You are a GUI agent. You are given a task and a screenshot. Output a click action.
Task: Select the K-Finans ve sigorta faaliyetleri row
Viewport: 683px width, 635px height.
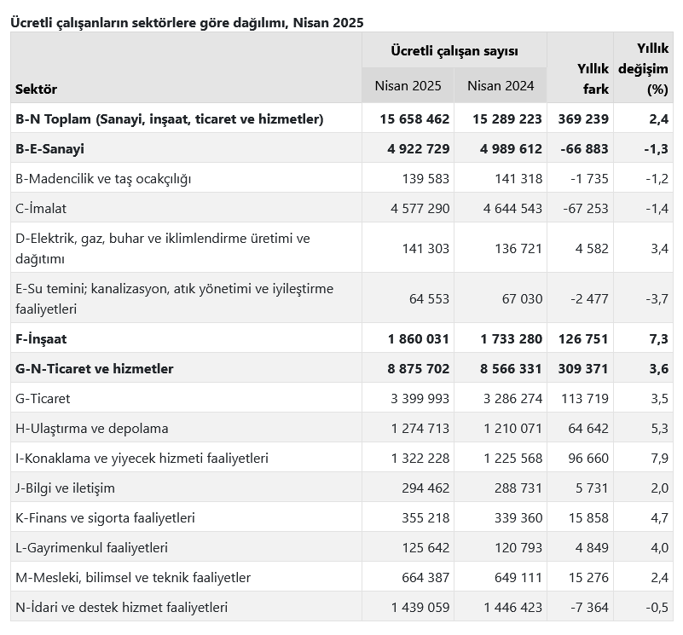(341, 517)
